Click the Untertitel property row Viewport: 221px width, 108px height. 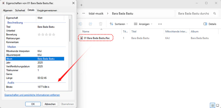[35, 31]
